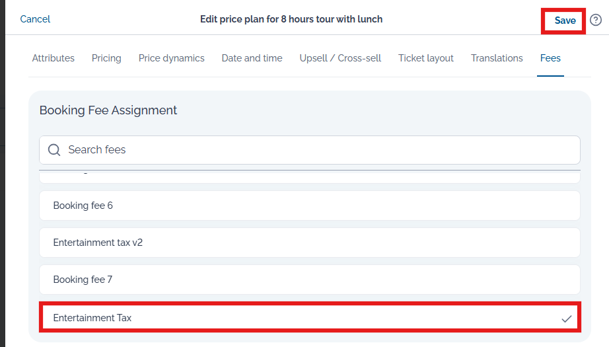The height and width of the screenshot is (347, 609).
Task: Click the partially hidden fee row at the top of the list
Action: point(309,177)
